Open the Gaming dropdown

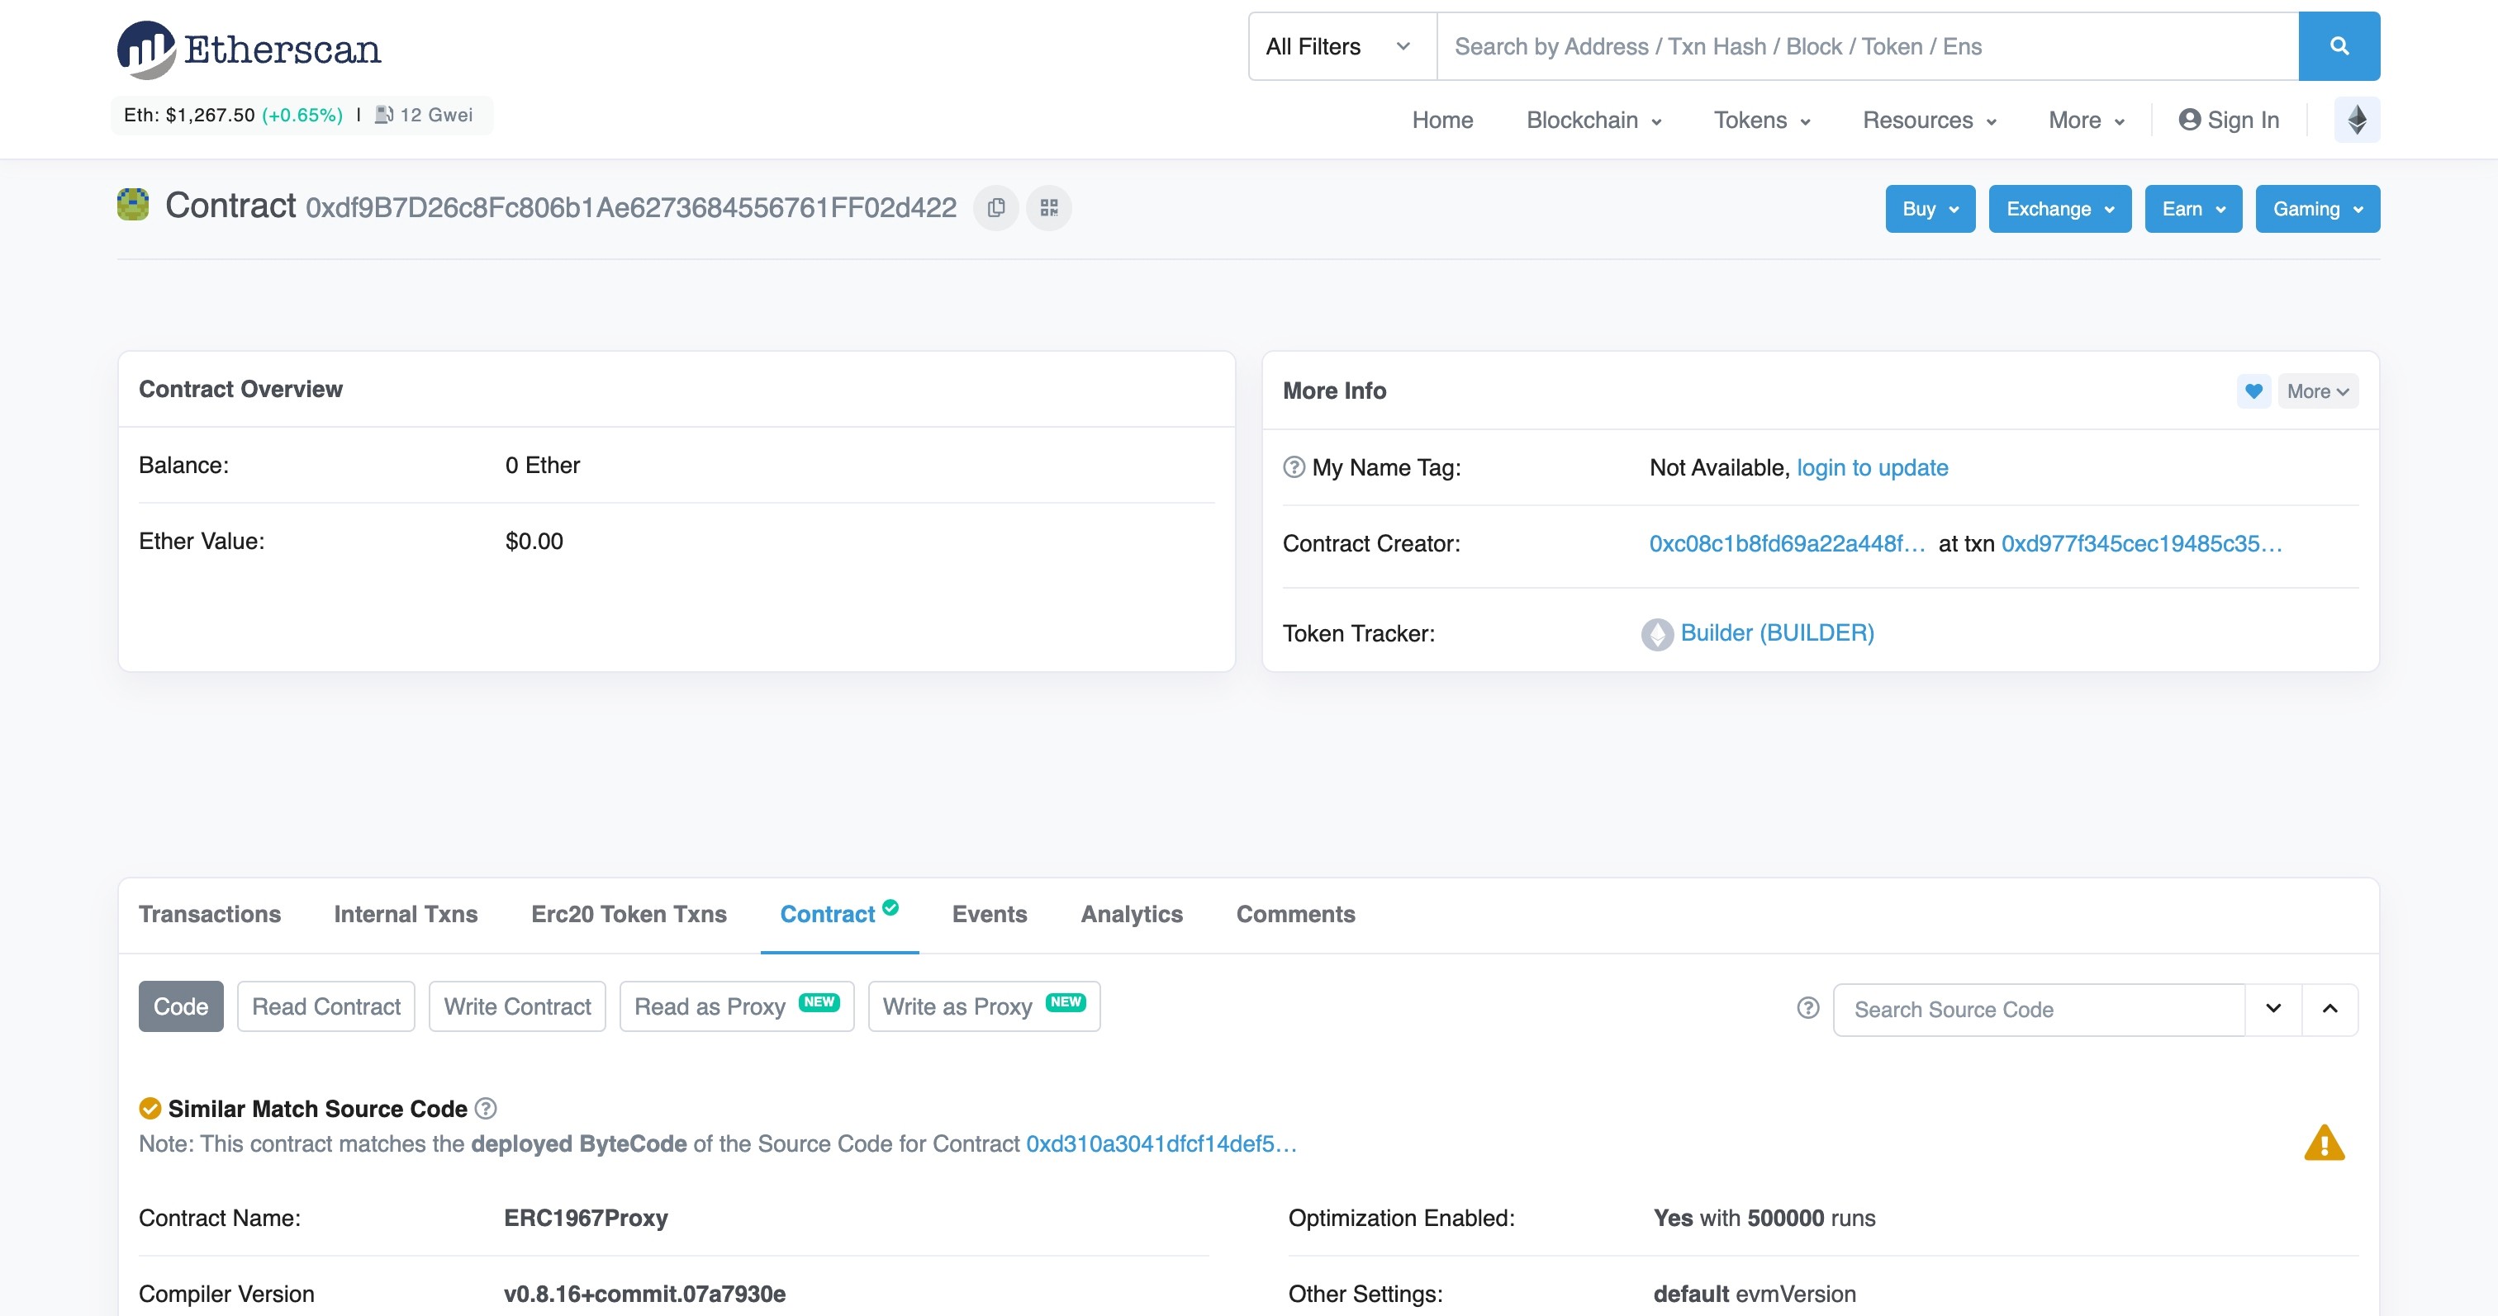[x=2318, y=210]
